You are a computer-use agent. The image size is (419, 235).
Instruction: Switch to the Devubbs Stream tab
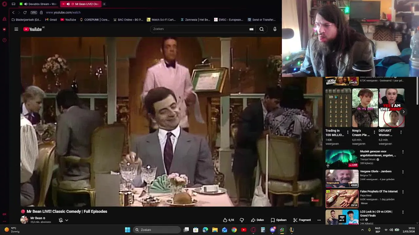38,4
